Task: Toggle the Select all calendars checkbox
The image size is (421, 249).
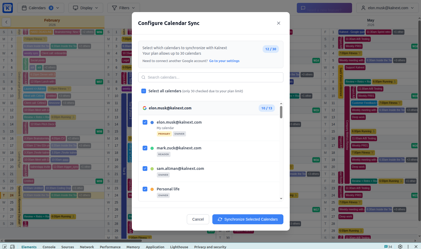Action: (144, 91)
